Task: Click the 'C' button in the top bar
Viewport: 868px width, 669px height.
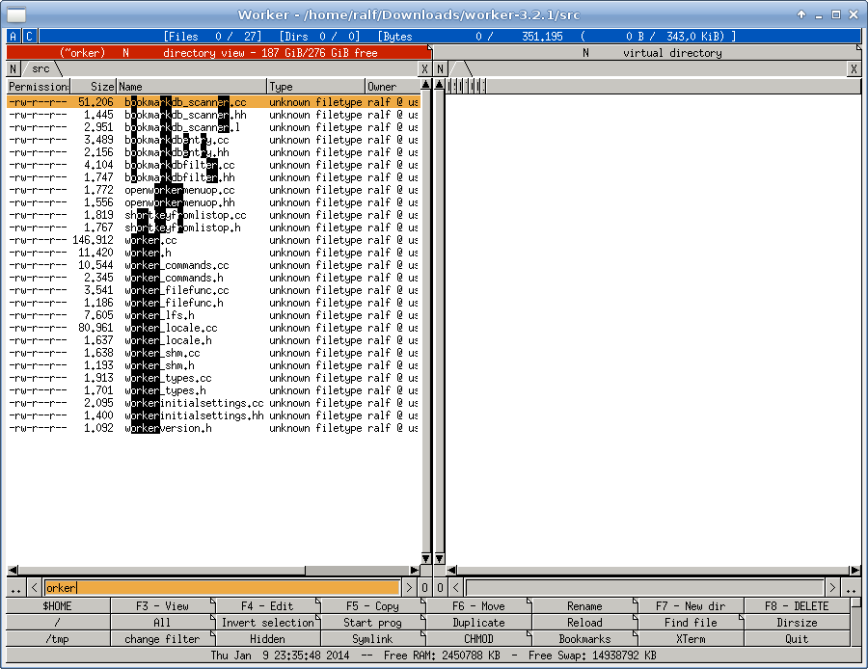Action: tap(30, 37)
